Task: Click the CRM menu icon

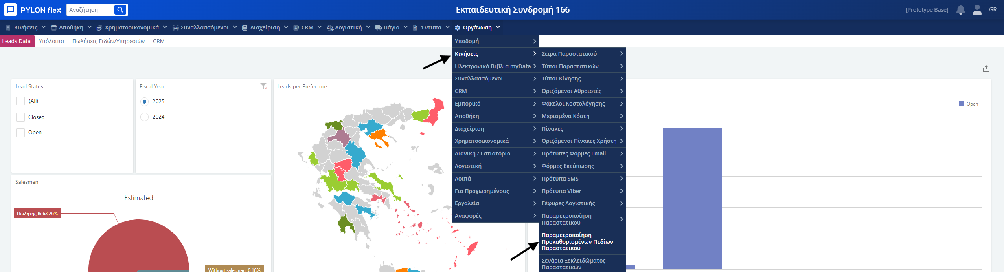Action: (x=296, y=28)
